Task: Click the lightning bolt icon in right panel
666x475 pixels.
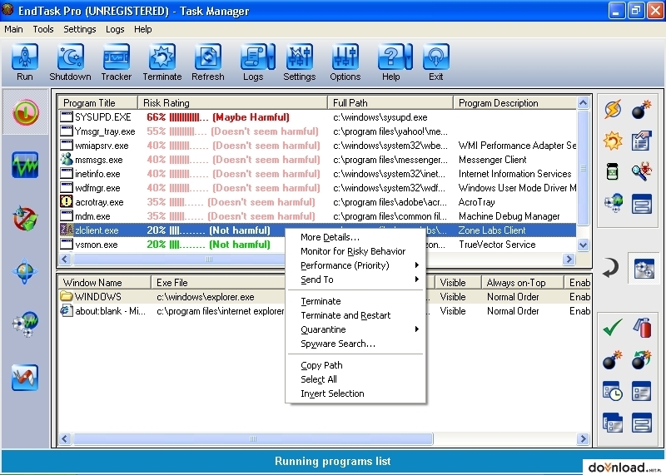Action: click(613, 109)
